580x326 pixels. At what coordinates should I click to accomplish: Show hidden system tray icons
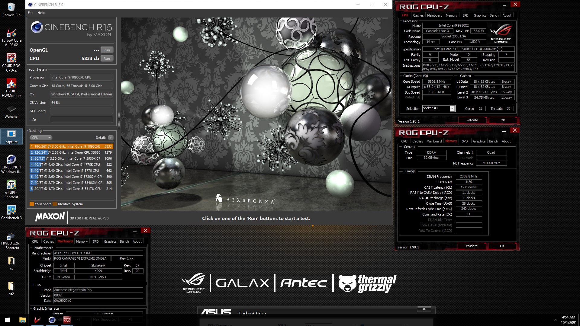pyautogui.click(x=555, y=320)
